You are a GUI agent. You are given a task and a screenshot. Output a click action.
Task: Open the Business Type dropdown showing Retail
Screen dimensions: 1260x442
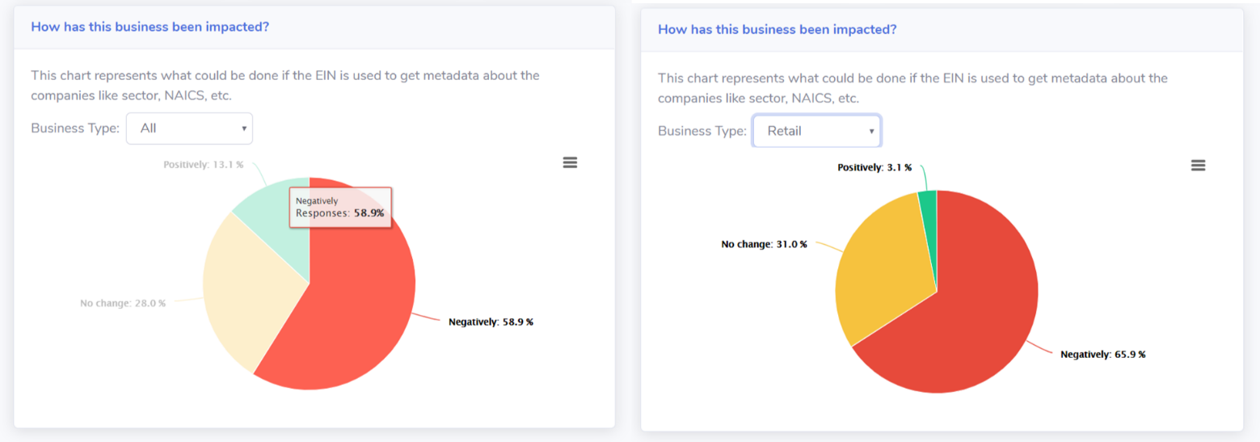point(816,131)
